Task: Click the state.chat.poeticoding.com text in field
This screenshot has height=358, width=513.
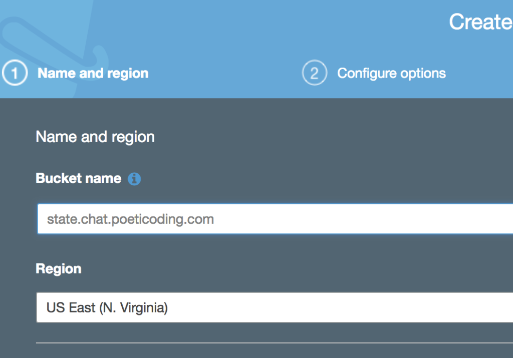Action: (x=130, y=219)
